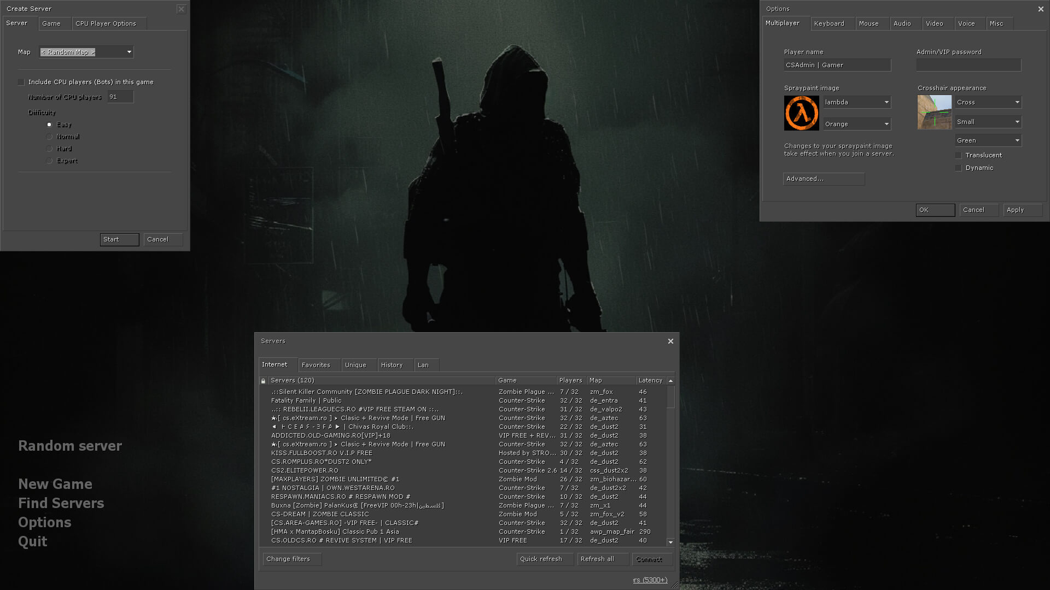Grab the Servers window resize grip
Screen dimensions: 1050x590
[675, 585]
